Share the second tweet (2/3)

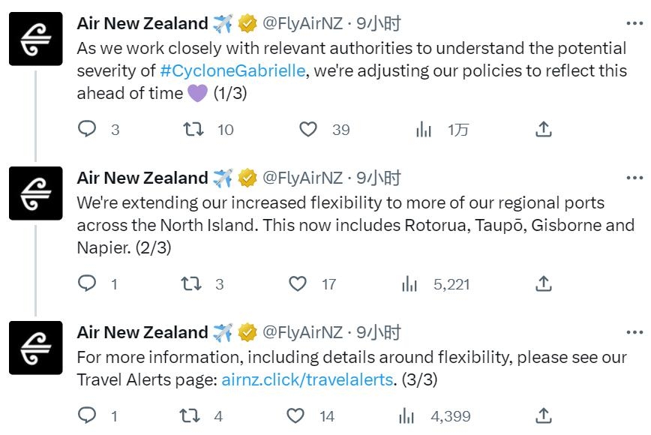pyautogui.click(x=544, y=283)
